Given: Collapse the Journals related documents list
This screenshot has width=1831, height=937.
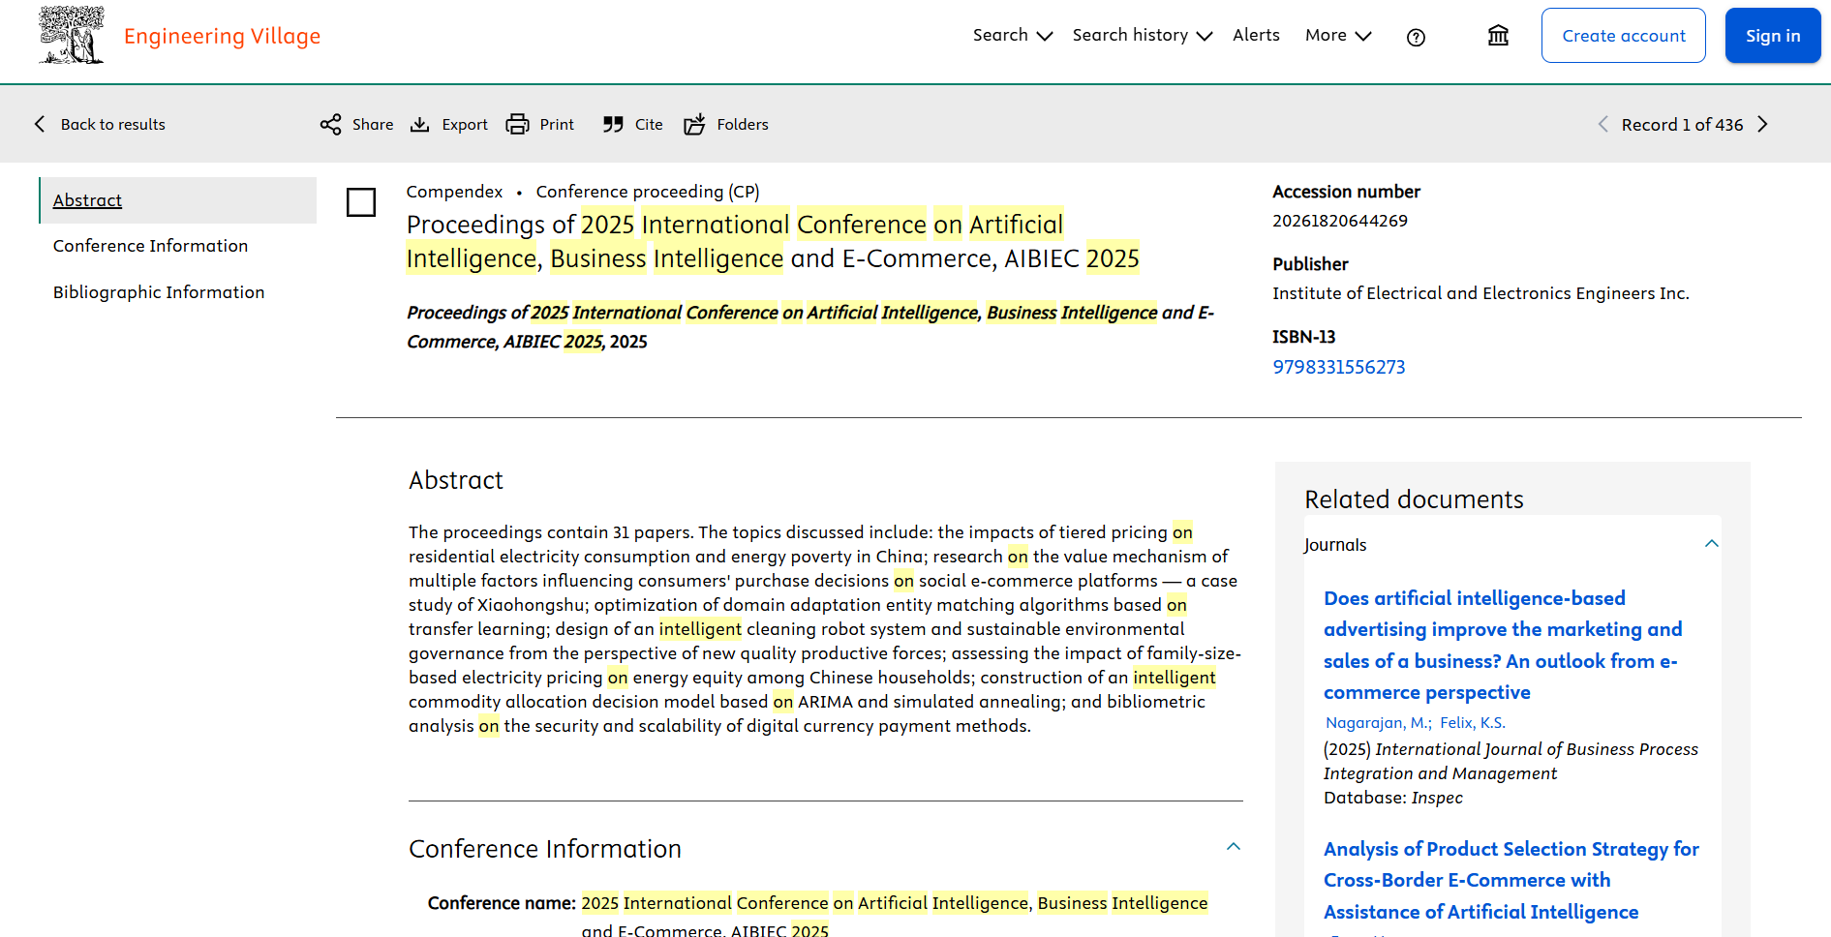Looking at the screenshot, I should pos(1712,544).
